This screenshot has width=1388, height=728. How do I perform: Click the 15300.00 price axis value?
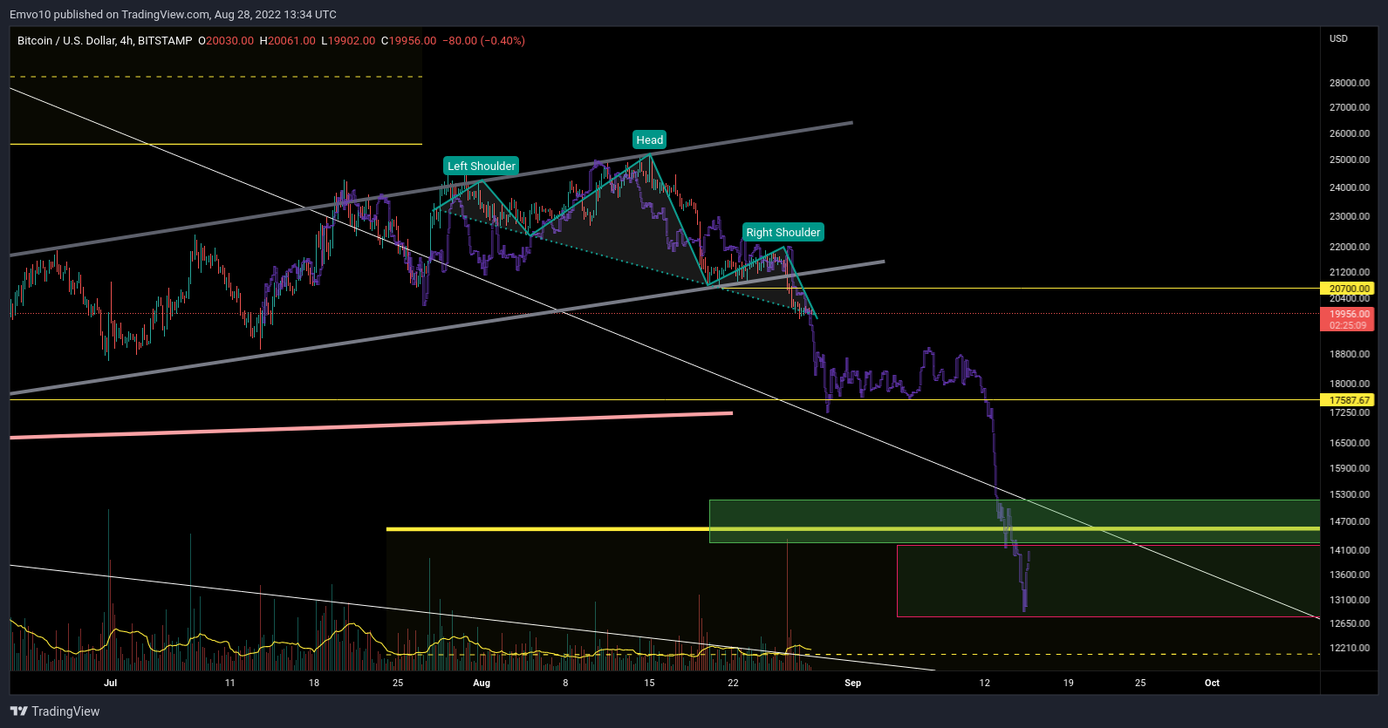(1349, 494)
